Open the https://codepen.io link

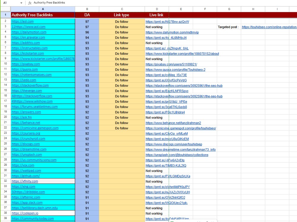click(x=25, y=213)
